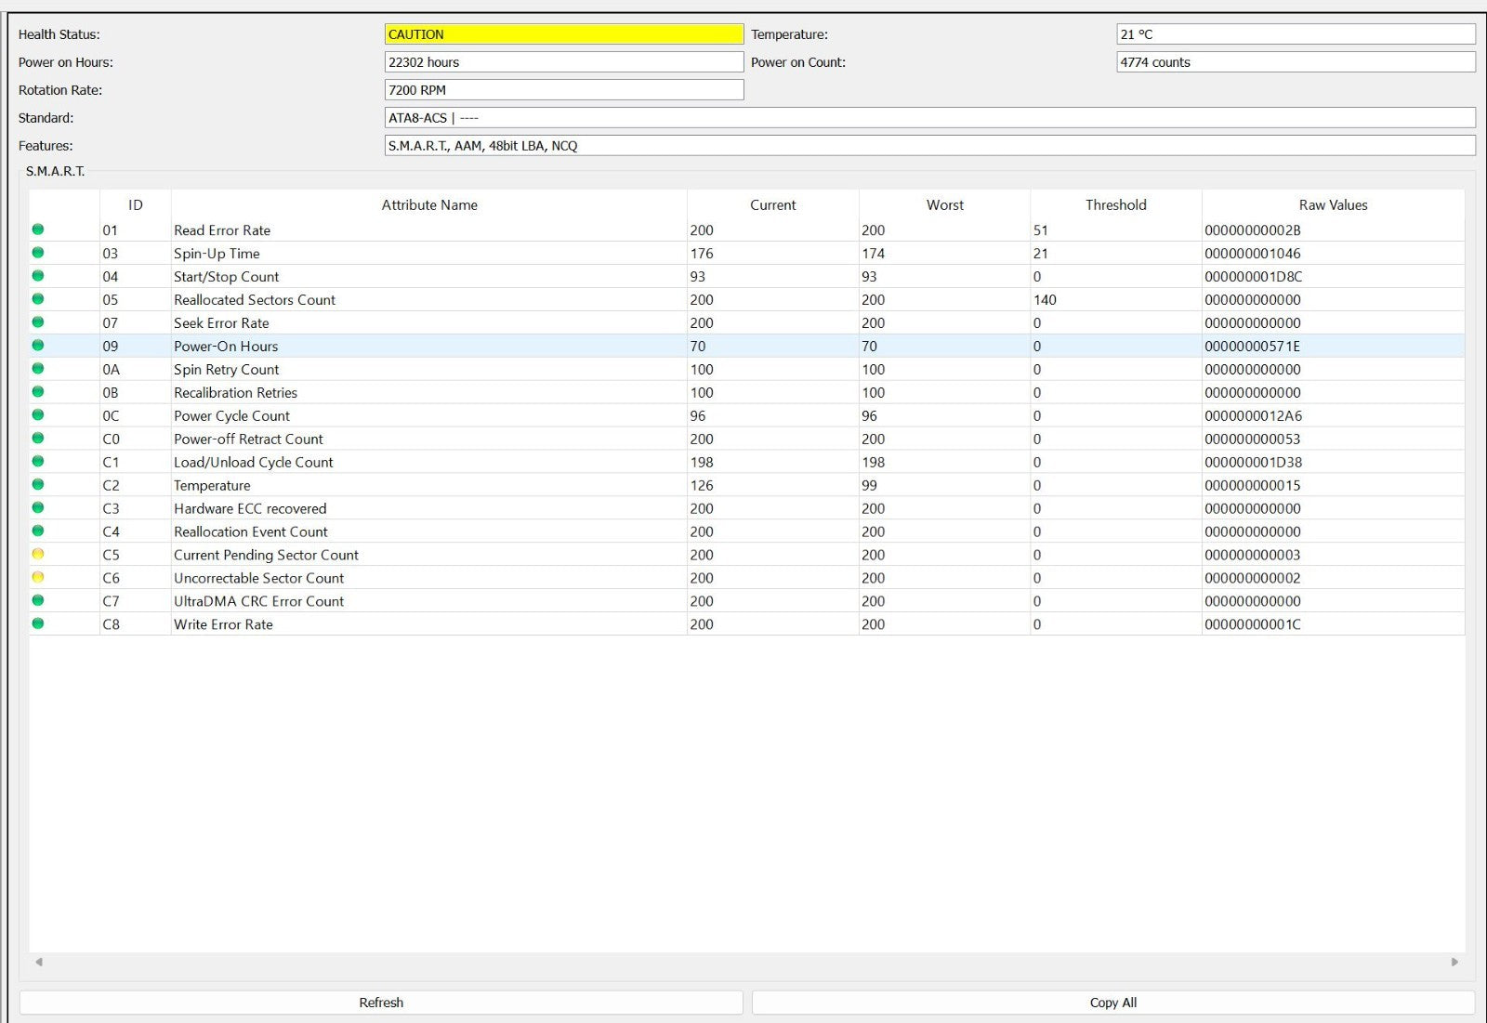Click the green status icon for Reallocated Sectors Count
Screen dimensions: 1487x1023
(38, 299)
